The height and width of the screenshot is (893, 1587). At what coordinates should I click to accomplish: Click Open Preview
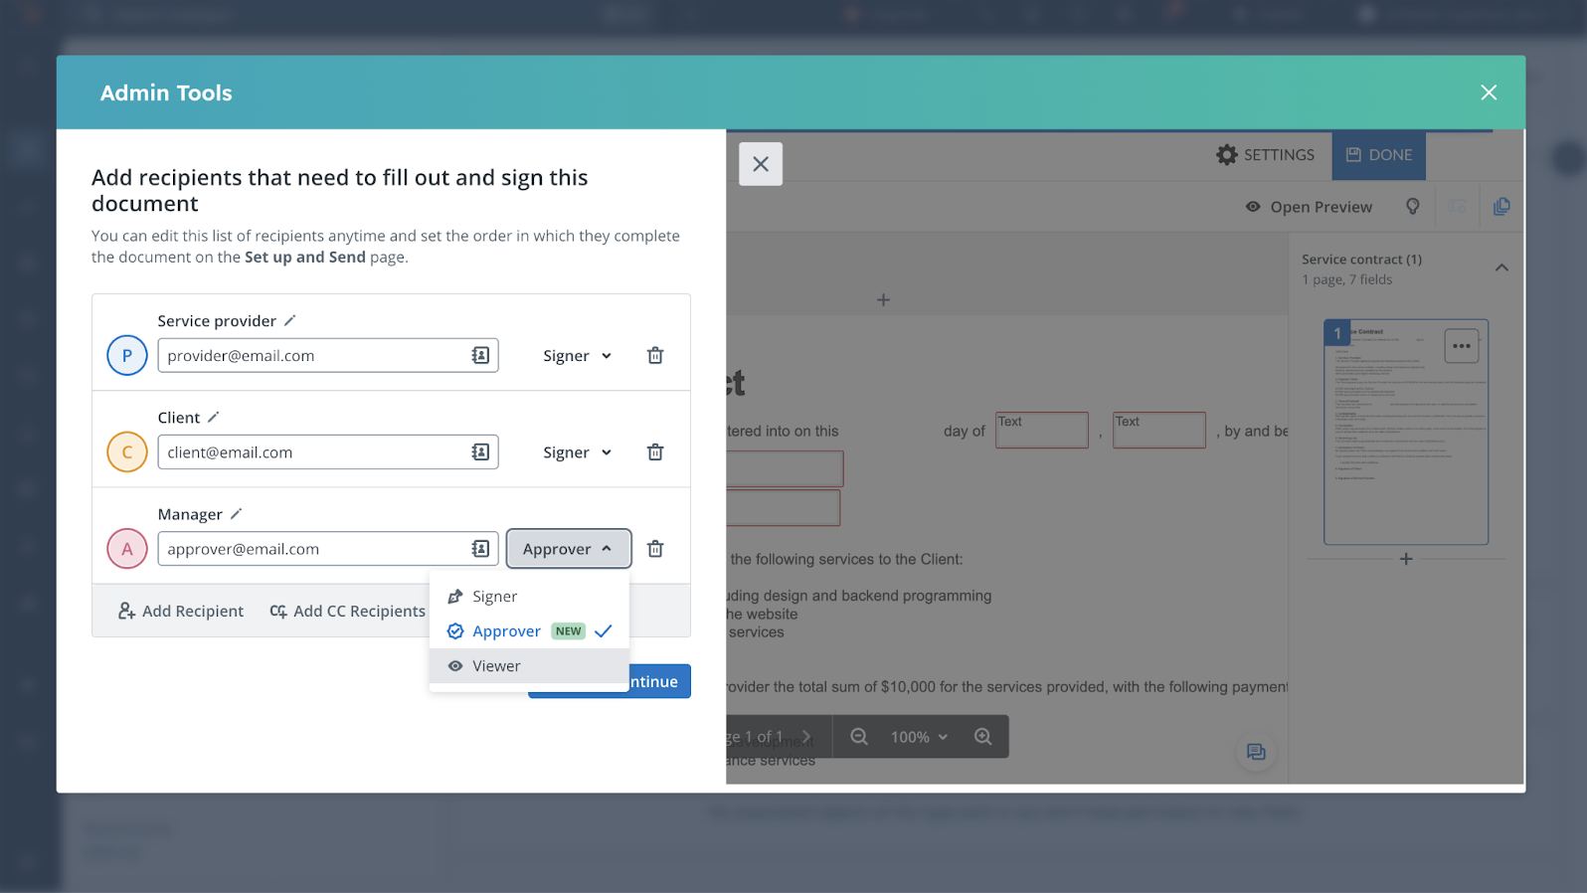(1309, 207)
